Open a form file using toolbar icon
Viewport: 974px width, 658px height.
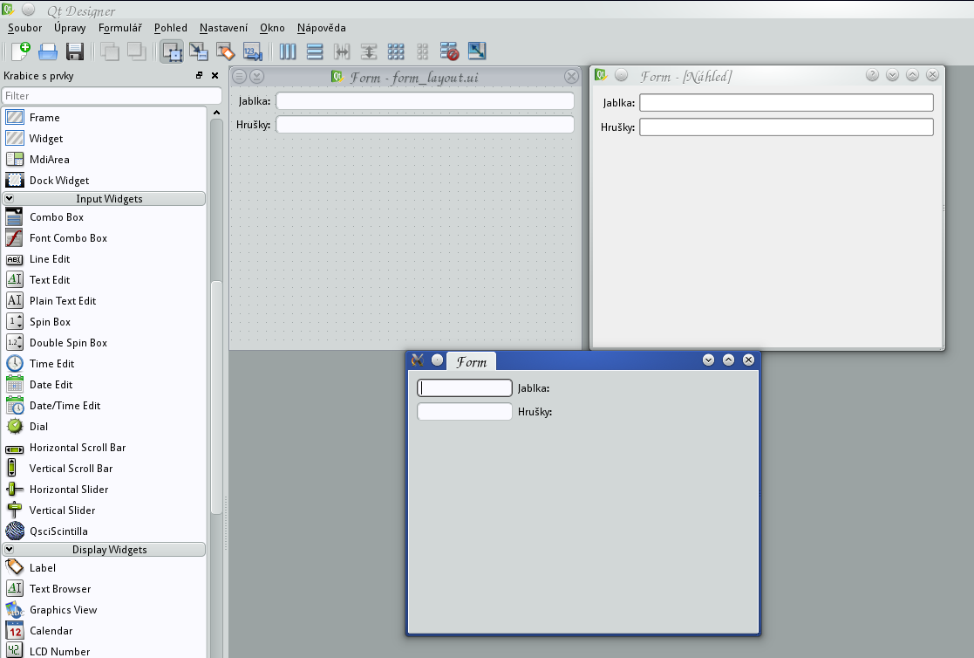point(48,51)
